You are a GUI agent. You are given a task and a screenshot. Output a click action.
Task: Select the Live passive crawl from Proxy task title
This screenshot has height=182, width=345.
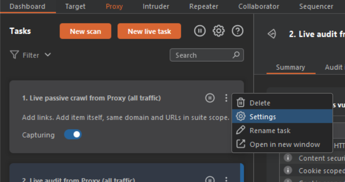pyautogui.click(x=91, y=98)
